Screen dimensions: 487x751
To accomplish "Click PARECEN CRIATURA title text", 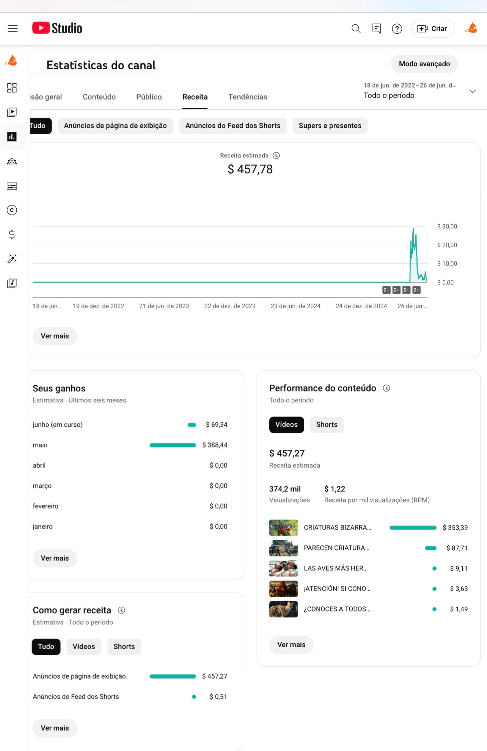I will click(336, 548).
